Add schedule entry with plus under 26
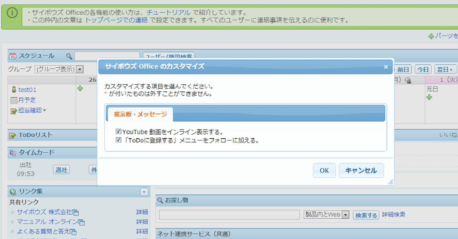 click(80, 89)
